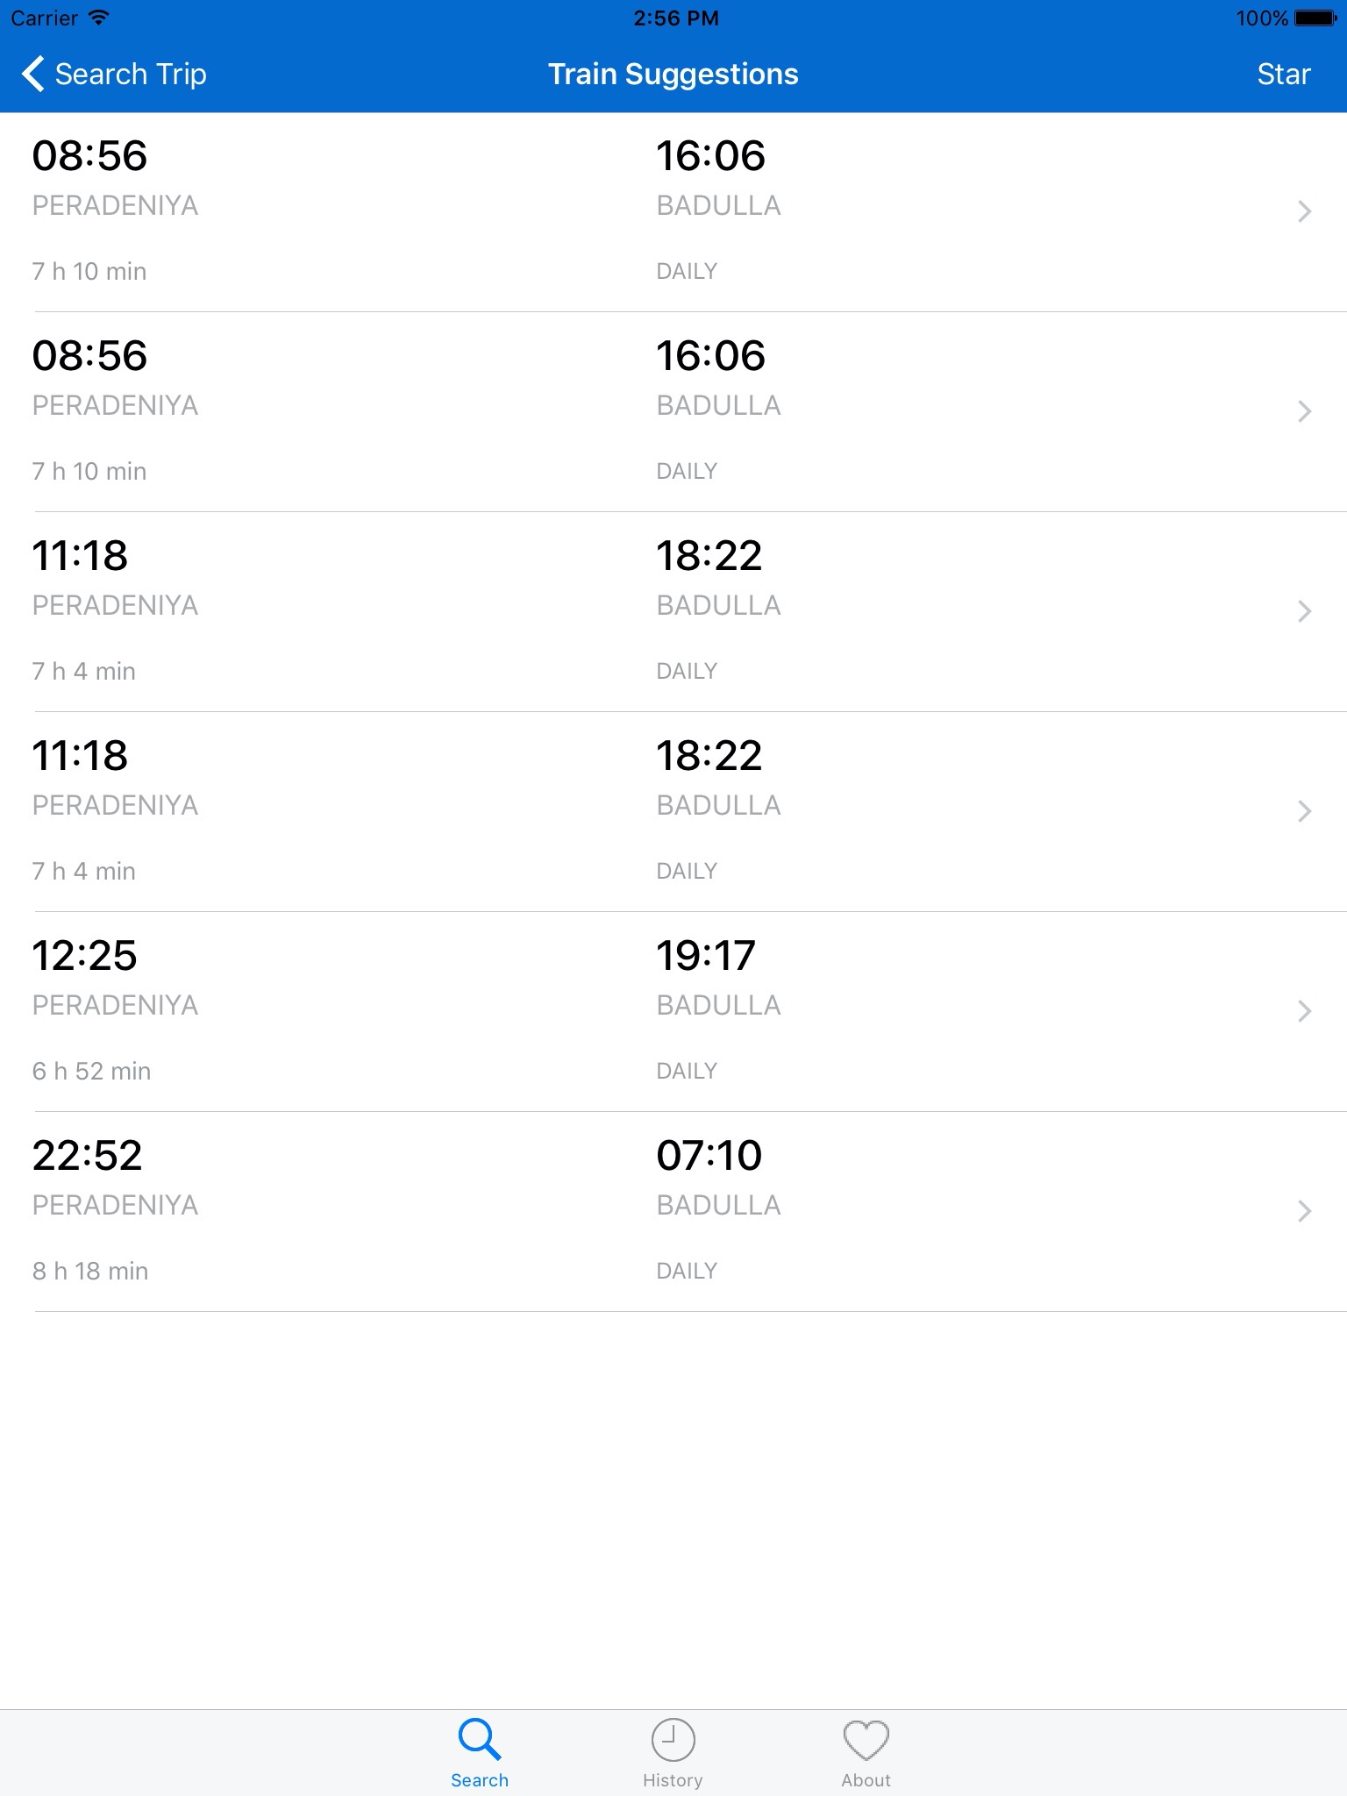This screenshot has width=1347, height=1796.
Task: Switch to the About tab label
Action: pyautogui.click(x=866, y=1780)
